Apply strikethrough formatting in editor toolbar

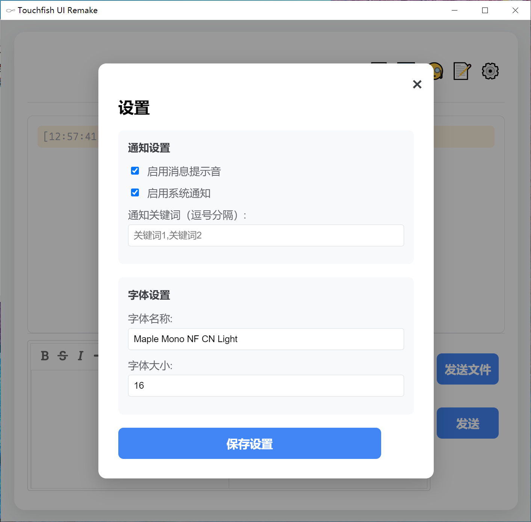click(63, 356)
